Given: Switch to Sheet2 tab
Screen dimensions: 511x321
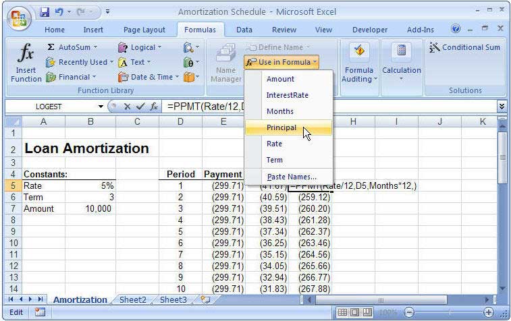Looking at the screenshot, I should pos(132,300).
